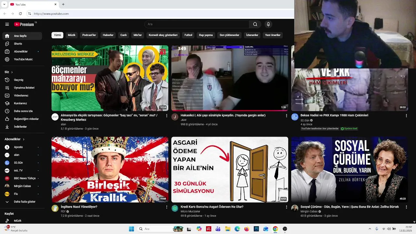This screenshot has width=416, height=234.
Task: Click the 32.Gün channel avatar under Bekaa video
Action: (295, 117)
